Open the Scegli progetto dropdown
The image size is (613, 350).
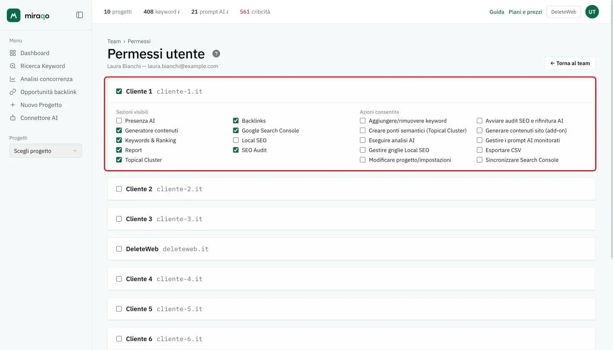tap(46, 151)
